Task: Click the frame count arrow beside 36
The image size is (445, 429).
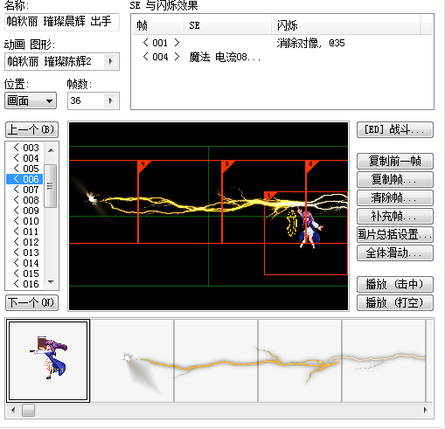Action: pos(111,100)
